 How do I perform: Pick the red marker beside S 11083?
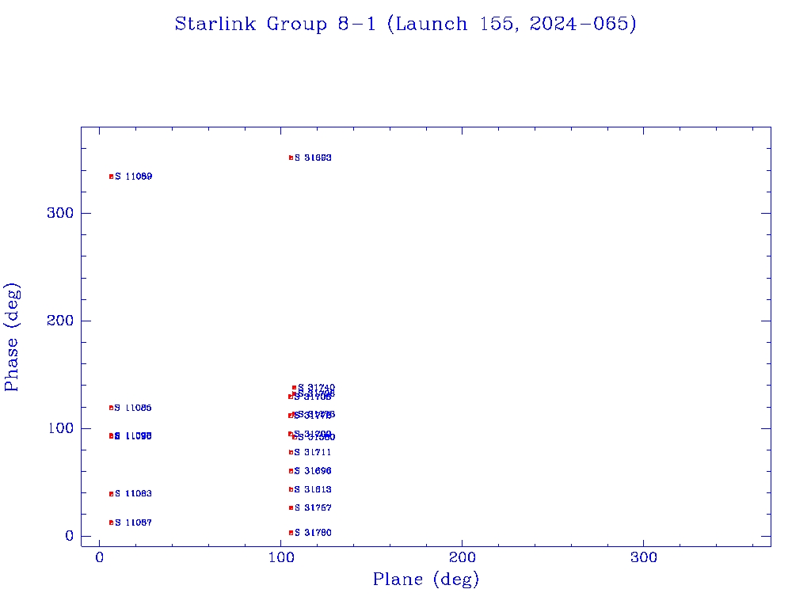pyautogui.click(x=111, y=494)
